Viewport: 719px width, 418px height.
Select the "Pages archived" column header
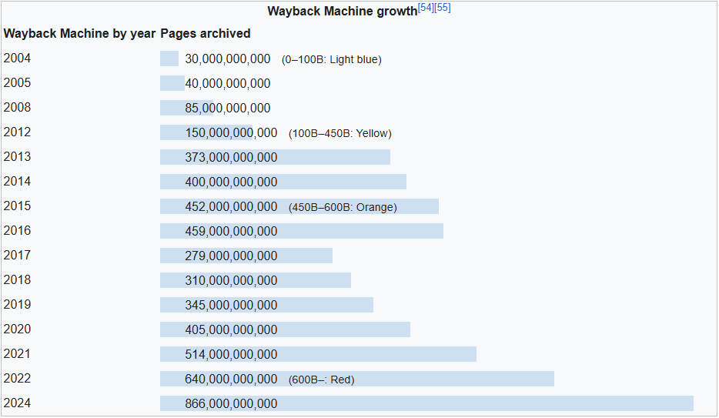[x=206, y=34]
